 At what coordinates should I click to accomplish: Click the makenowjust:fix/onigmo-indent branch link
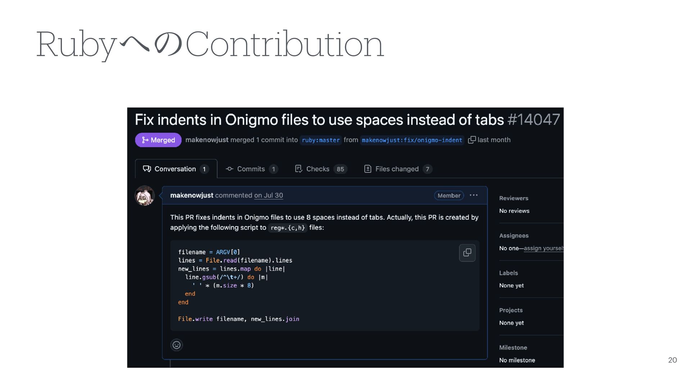(412, 140)
